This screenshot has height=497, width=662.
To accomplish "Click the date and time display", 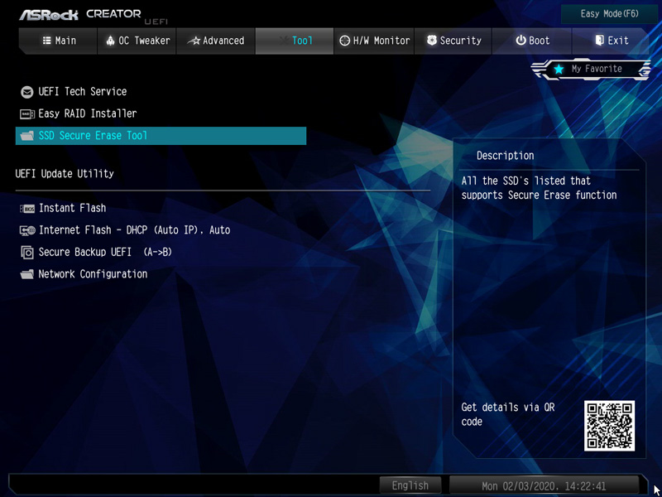I will pos(544,485).
